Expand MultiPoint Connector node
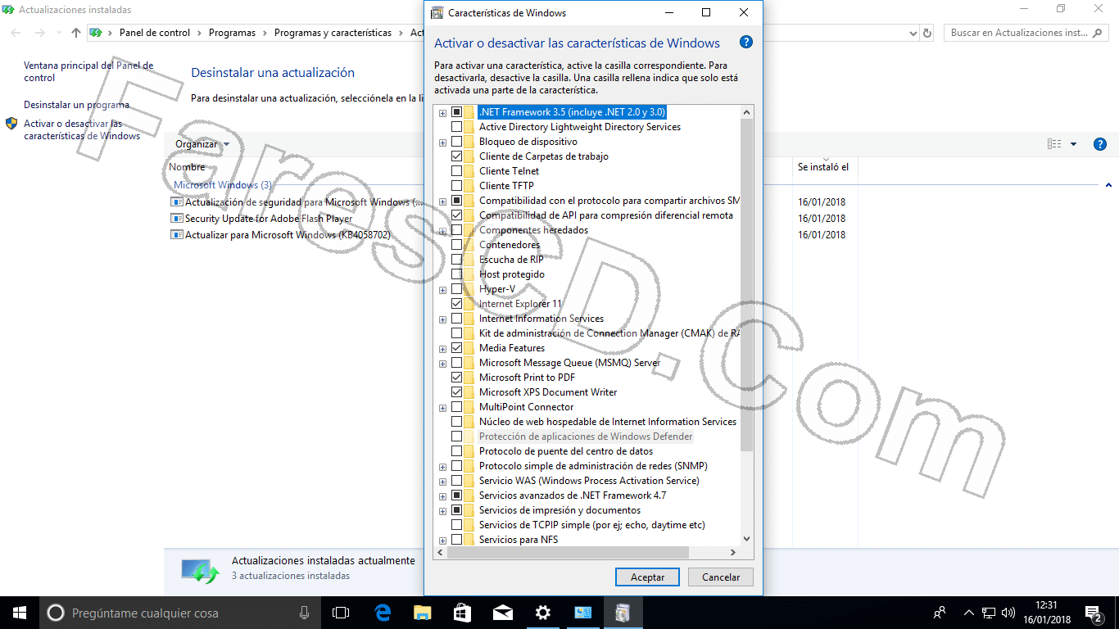1119x629 pixels. [443, 407]
